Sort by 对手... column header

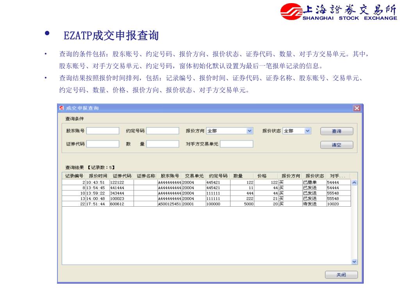[x=338, y=176]
